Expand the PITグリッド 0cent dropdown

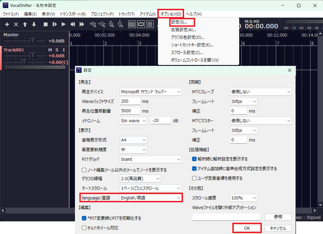[150, 159]
